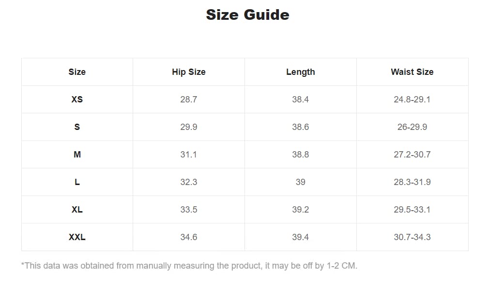This screenshot has height=286, width=489.
Task: Click the Size Guide heading
Action: (x=247, y=14)
